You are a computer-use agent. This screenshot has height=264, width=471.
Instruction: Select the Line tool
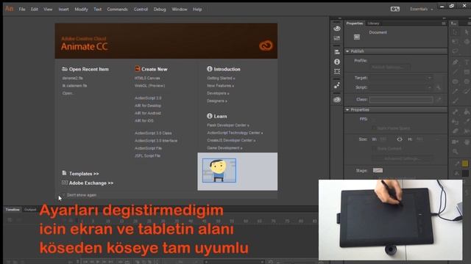click(x=456, y=72)
